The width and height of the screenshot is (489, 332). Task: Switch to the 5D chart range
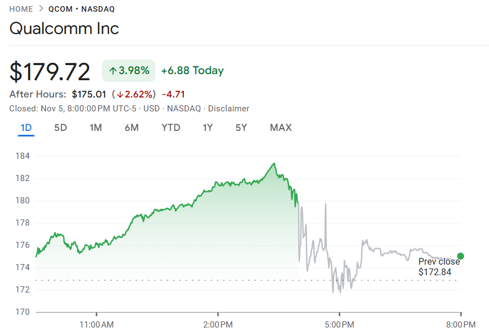pyautogui.click(x=60, y=128)
